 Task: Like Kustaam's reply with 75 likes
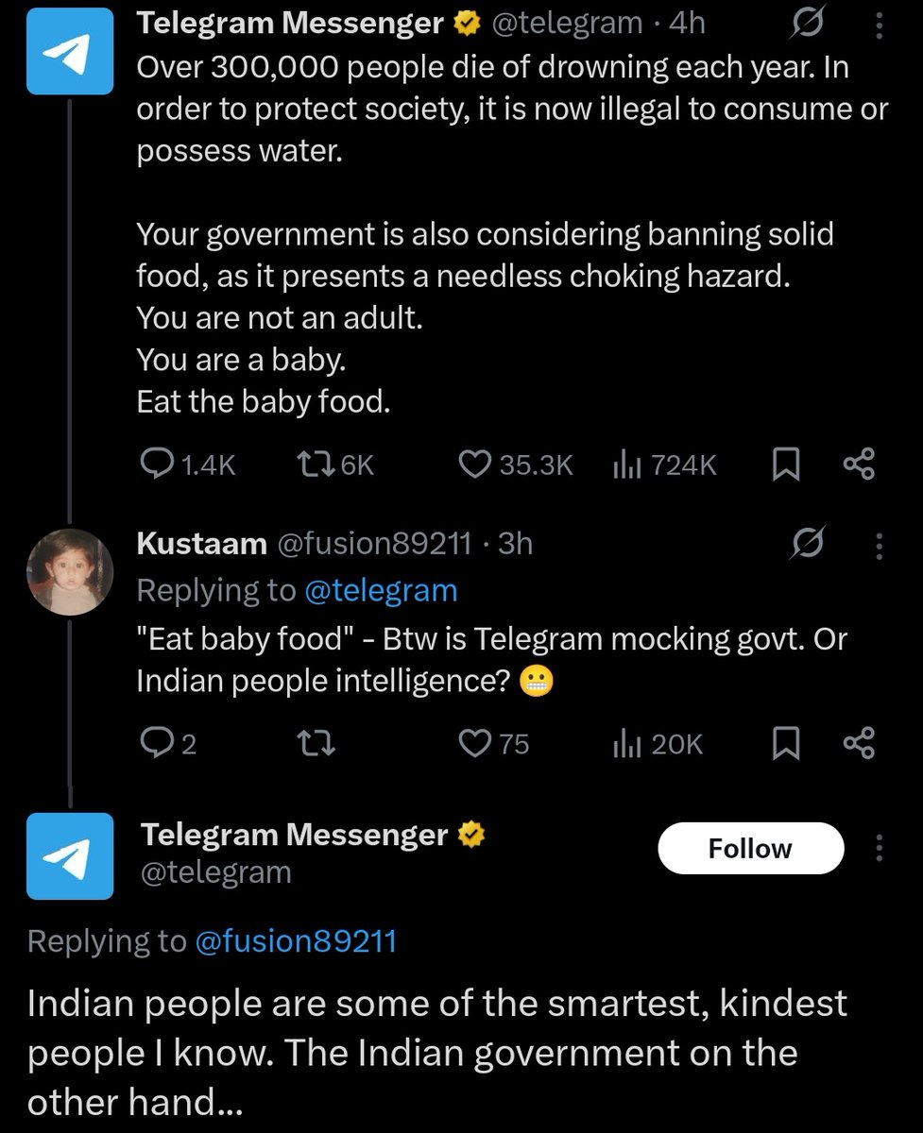coord(494,744)
